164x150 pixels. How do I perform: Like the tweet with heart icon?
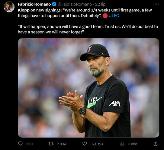pos(85,144)
